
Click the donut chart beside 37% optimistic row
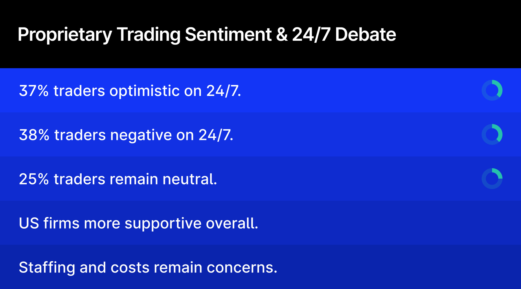tap(492, 90)
